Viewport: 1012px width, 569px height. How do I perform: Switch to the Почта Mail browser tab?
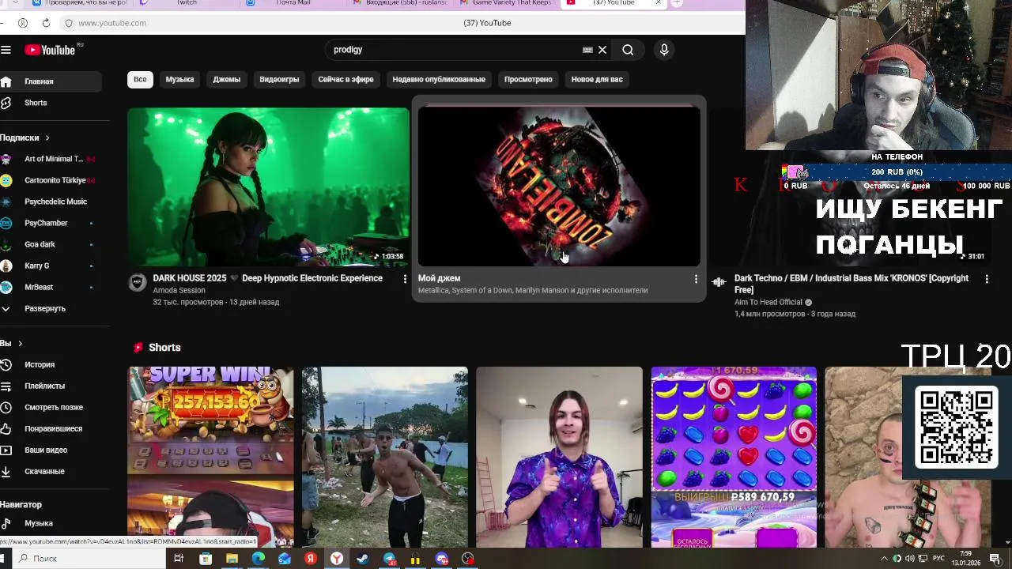pos(293,3)
